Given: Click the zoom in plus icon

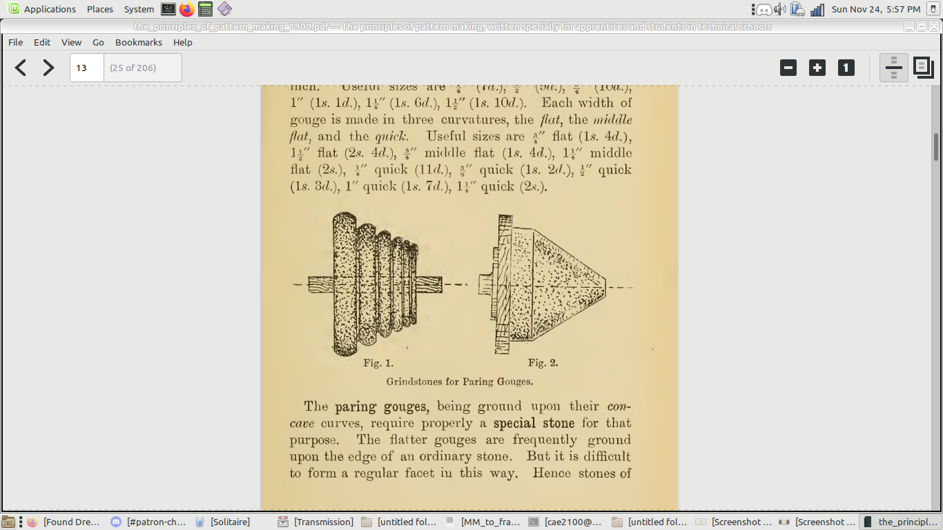Looking at the screenshot, I should click(817, 68).
